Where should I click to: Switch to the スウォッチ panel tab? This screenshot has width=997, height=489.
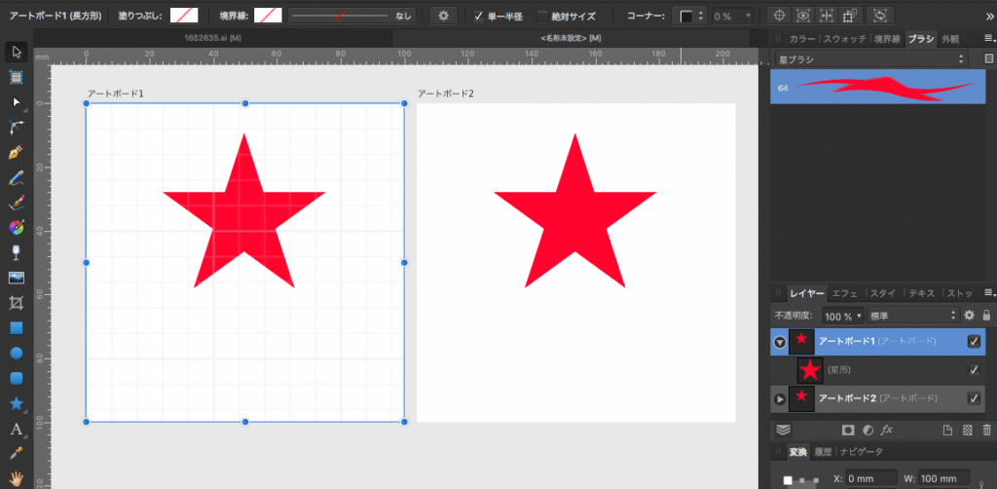tap(844, 39)
